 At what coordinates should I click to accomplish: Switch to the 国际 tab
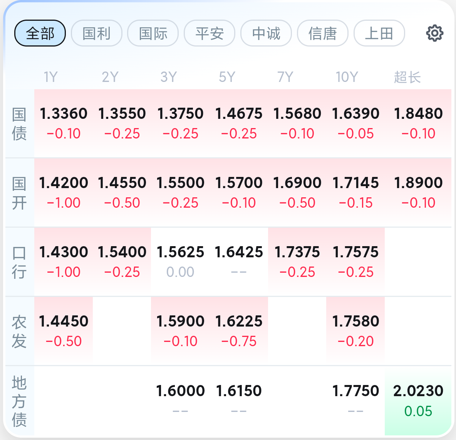tap(153, 33)
